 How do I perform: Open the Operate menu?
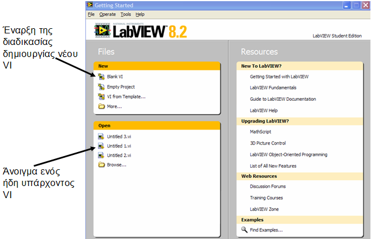[x=107, y=14]
